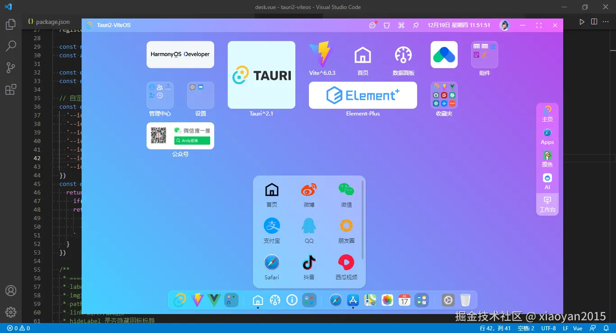This screenshot has width=616, height=333.
Task: Open the Element-Plus tile
Action: pos(363,95)
